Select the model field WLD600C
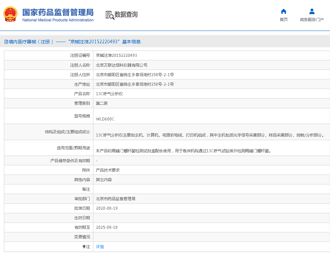Screen dimensions: 330x254 point(105,119)
